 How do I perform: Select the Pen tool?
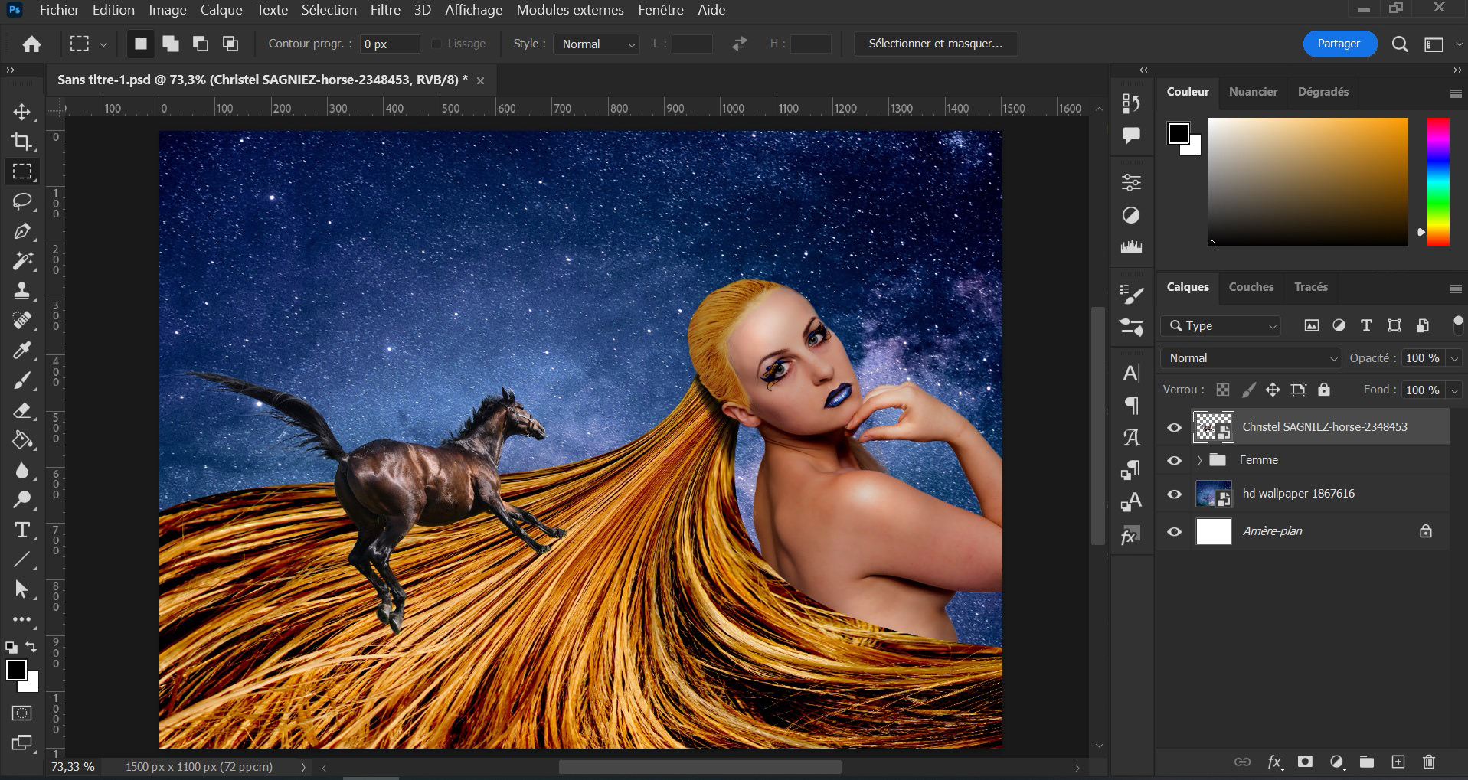pyautogui.click(x=22, y=231)
